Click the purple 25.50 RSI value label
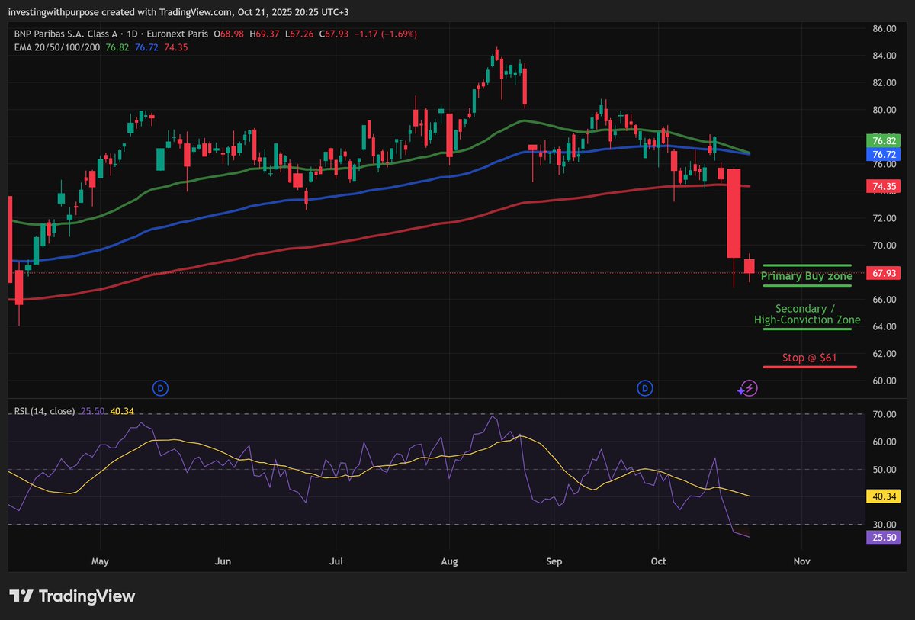This screenshot has height=620, width=915. click(882, 537)
